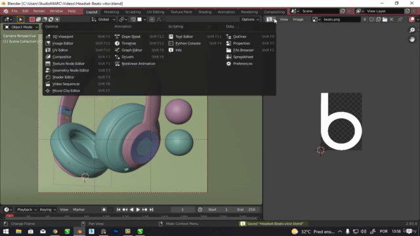
Task: Set selection mode to extend
Action: click(x=38, y=19)
